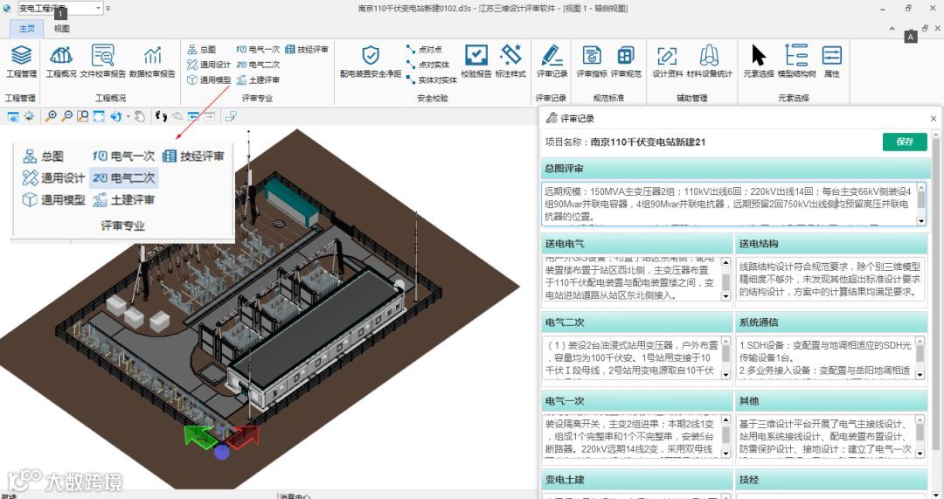The height and width of the screenshot is (499, 944).
Task: Click the view rotate icon
Action: click(x=115, y=116)
